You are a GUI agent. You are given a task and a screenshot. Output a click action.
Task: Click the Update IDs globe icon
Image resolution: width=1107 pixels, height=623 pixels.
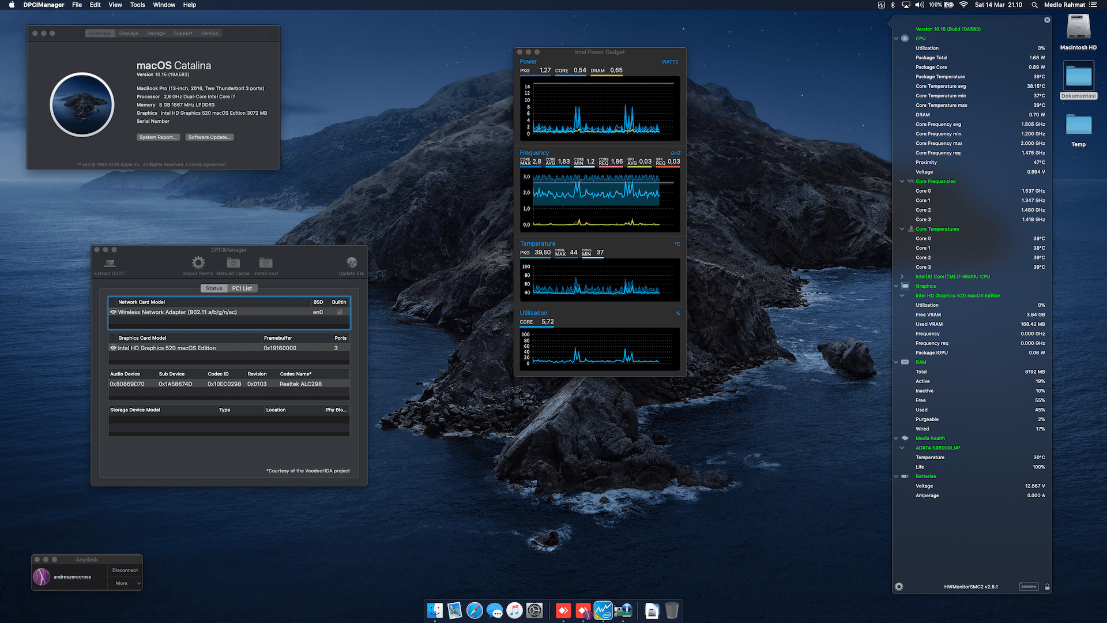coord(351,263)
